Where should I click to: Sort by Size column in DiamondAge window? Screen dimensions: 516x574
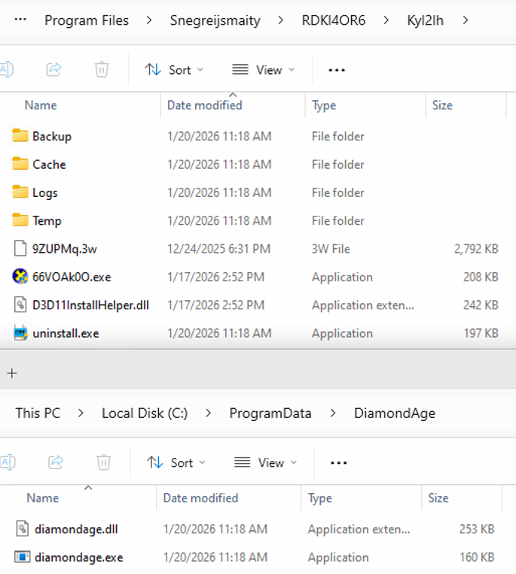(438, 499)
